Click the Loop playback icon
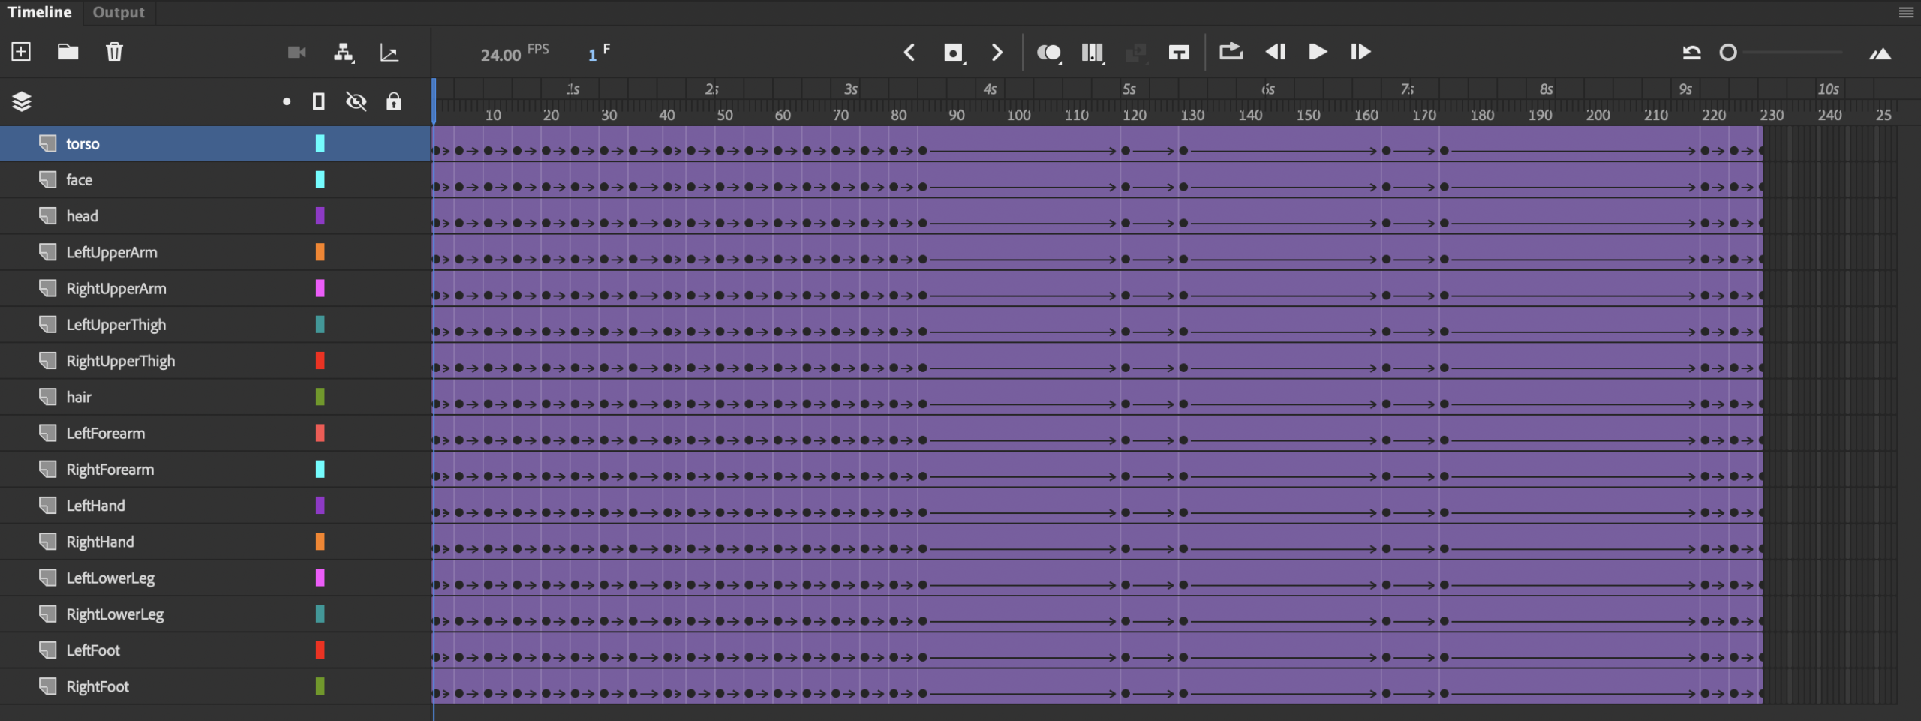 (x=1231, y=52)
